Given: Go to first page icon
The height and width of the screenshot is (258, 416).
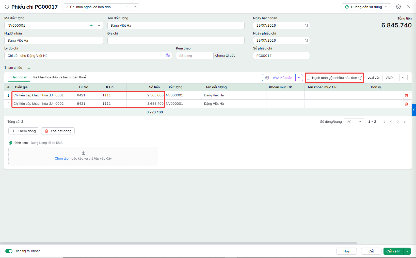Looking at the screenshot, I should (384, 122).
